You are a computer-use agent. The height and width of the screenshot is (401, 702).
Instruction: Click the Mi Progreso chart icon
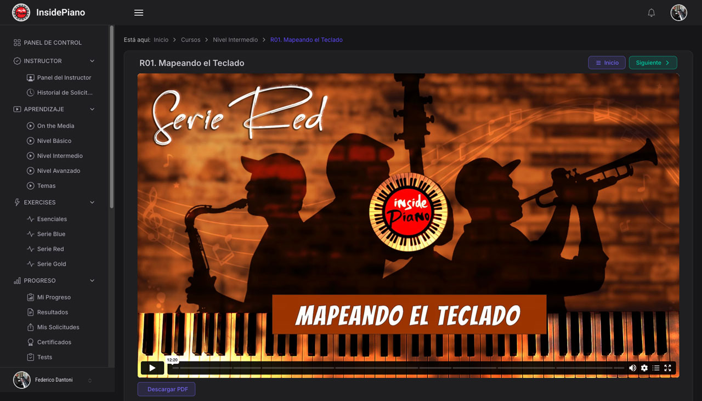[x=31, y=297]
